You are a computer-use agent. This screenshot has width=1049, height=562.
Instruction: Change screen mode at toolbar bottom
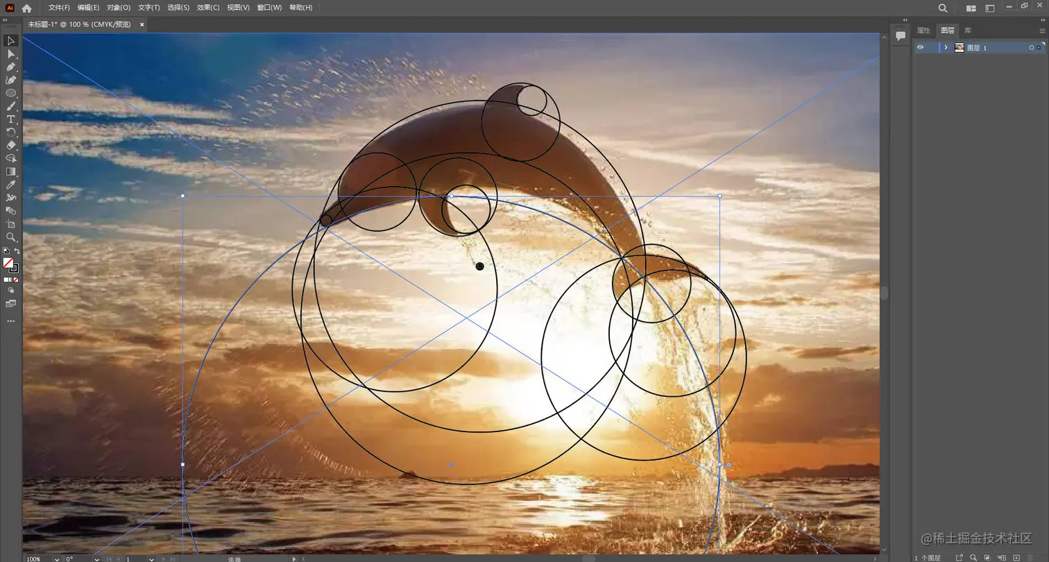tap(10, 304)
